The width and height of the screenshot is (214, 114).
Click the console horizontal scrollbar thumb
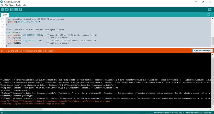[x=23, y=109]
